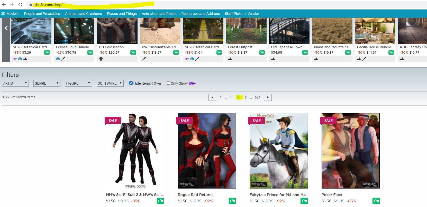The width and height of the screenshot is (427, 207).
Task: Go back using the browser back arrow
Action: 4,5
